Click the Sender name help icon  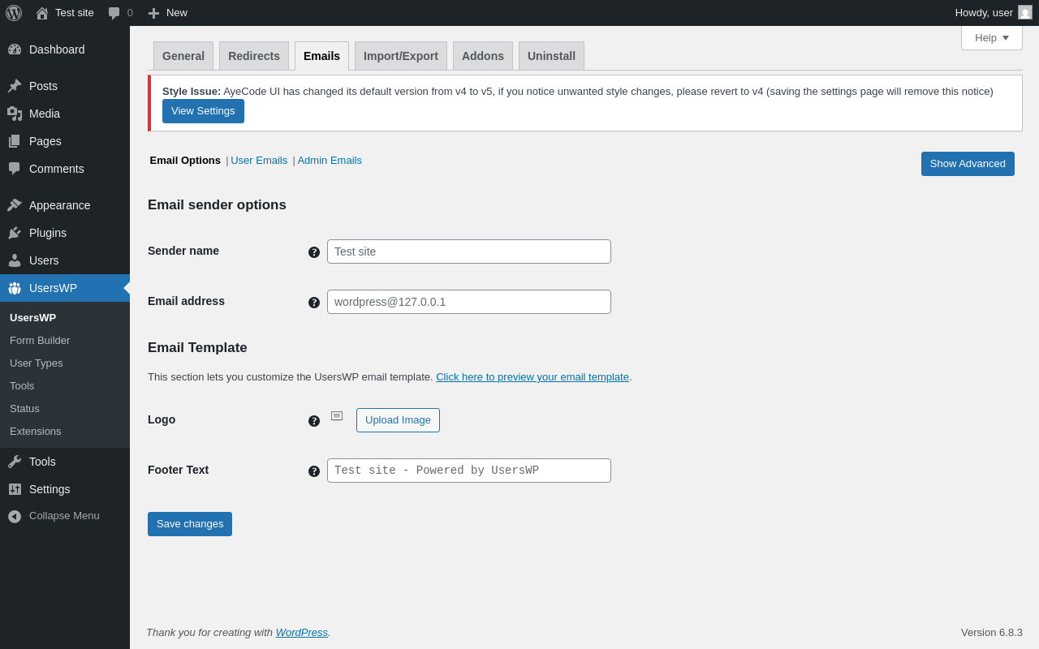click(x=314, y=252)
